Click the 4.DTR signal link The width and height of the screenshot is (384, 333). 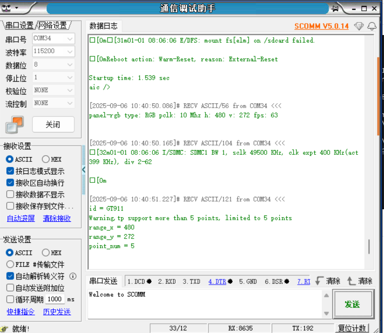[217, 282]
